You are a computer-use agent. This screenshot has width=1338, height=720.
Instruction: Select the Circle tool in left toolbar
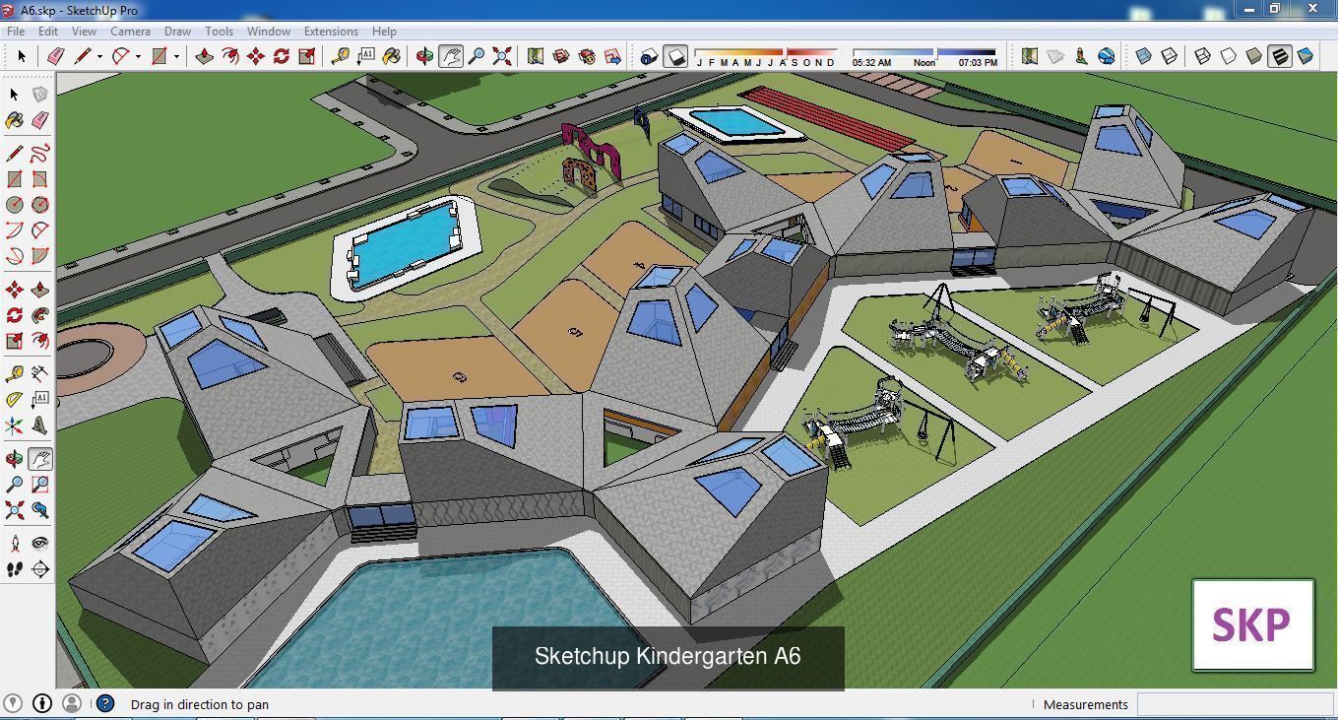click(x=15, y=205)
